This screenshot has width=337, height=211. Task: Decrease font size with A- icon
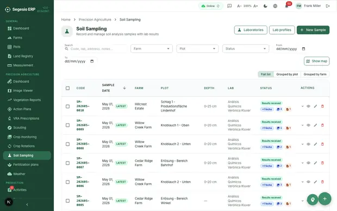[x=239, y=6]
